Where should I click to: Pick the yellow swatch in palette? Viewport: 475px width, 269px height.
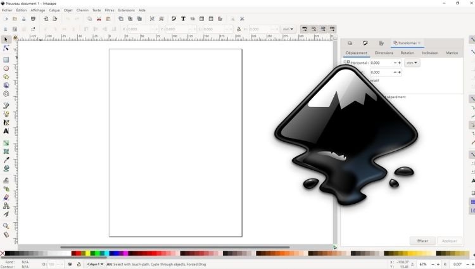[x=88, y=253]
